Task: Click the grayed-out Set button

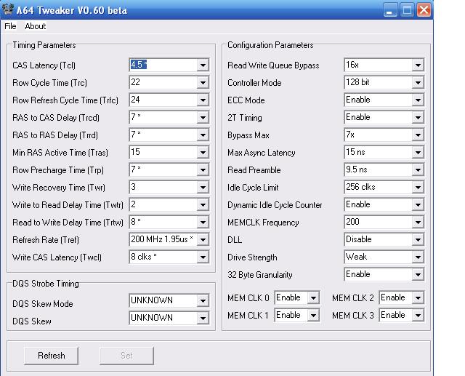Action: 126,356
